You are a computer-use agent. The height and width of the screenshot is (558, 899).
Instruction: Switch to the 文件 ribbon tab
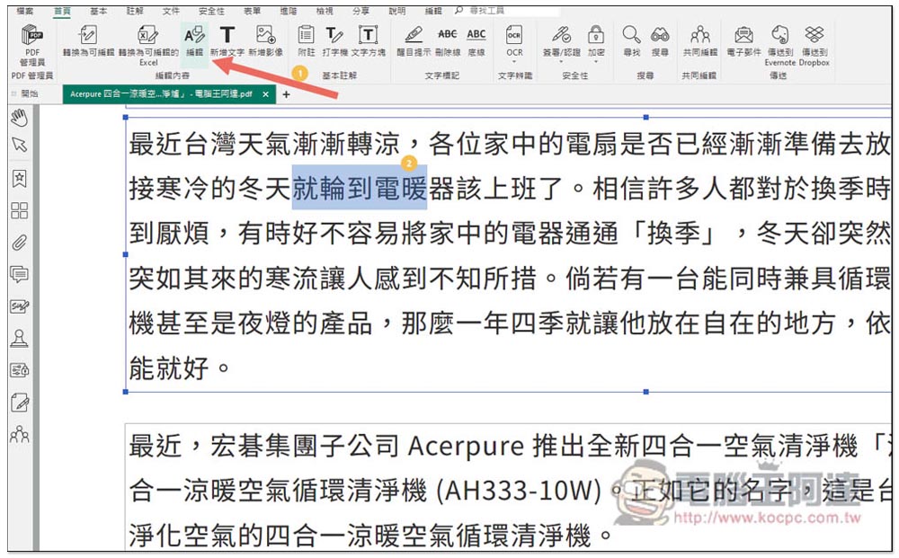tap(171, 10)
